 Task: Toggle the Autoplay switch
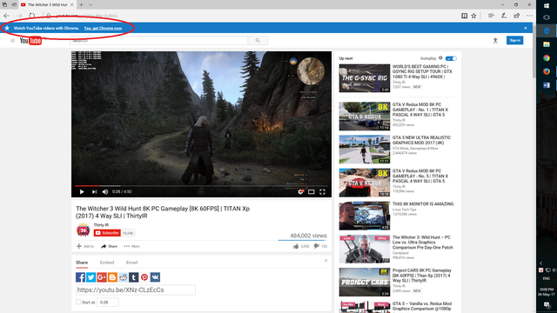[451, 58]
